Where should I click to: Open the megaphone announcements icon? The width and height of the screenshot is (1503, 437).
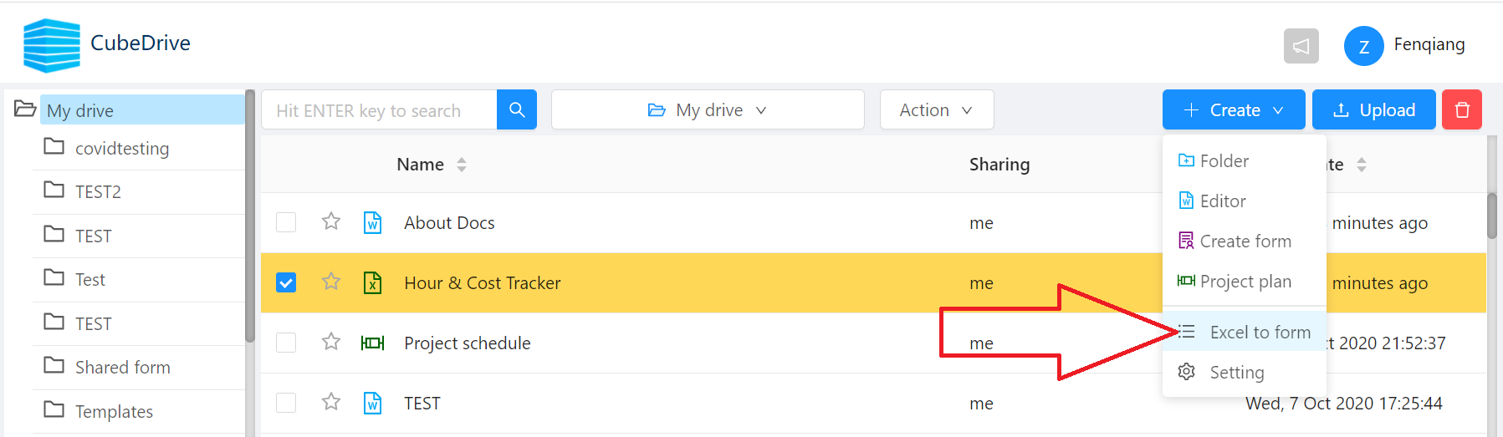[x=1301, y=46]
